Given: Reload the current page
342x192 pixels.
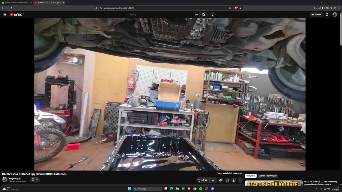Looking at the screenshot, I should pyautogui.click(x=11, y=8).
